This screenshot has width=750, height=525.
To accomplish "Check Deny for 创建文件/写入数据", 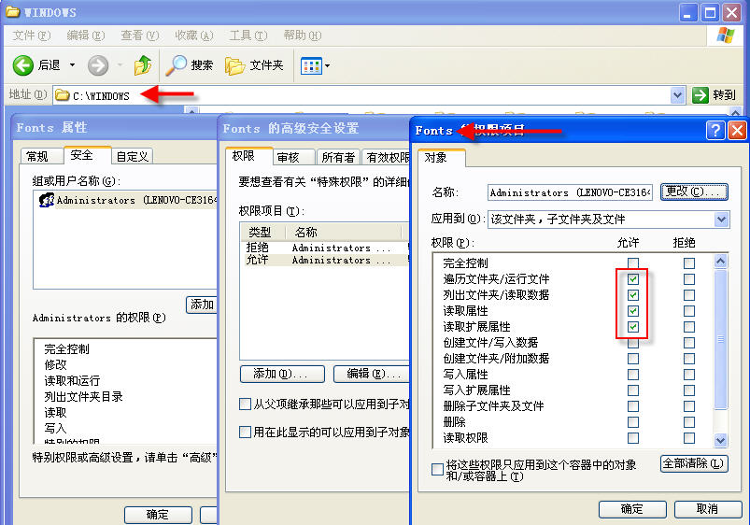I will (688, 343).
